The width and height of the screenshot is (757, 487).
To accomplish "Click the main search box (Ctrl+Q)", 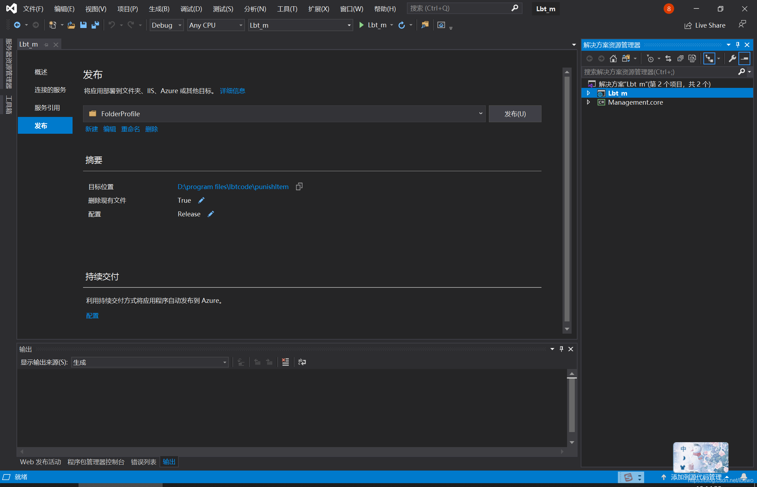I will coord(464,8).
